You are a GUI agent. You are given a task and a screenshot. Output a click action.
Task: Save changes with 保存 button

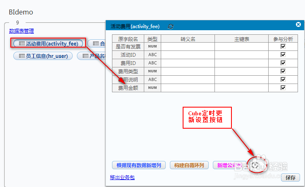tap(291, 177)
